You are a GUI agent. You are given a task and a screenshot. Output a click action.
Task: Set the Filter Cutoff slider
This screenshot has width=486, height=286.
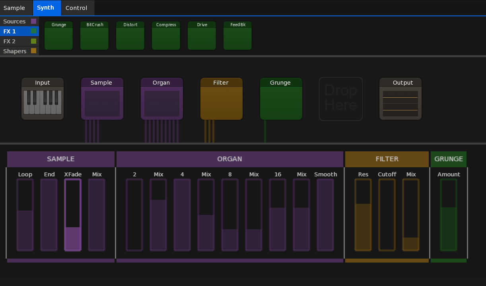[x=387, y=215]
